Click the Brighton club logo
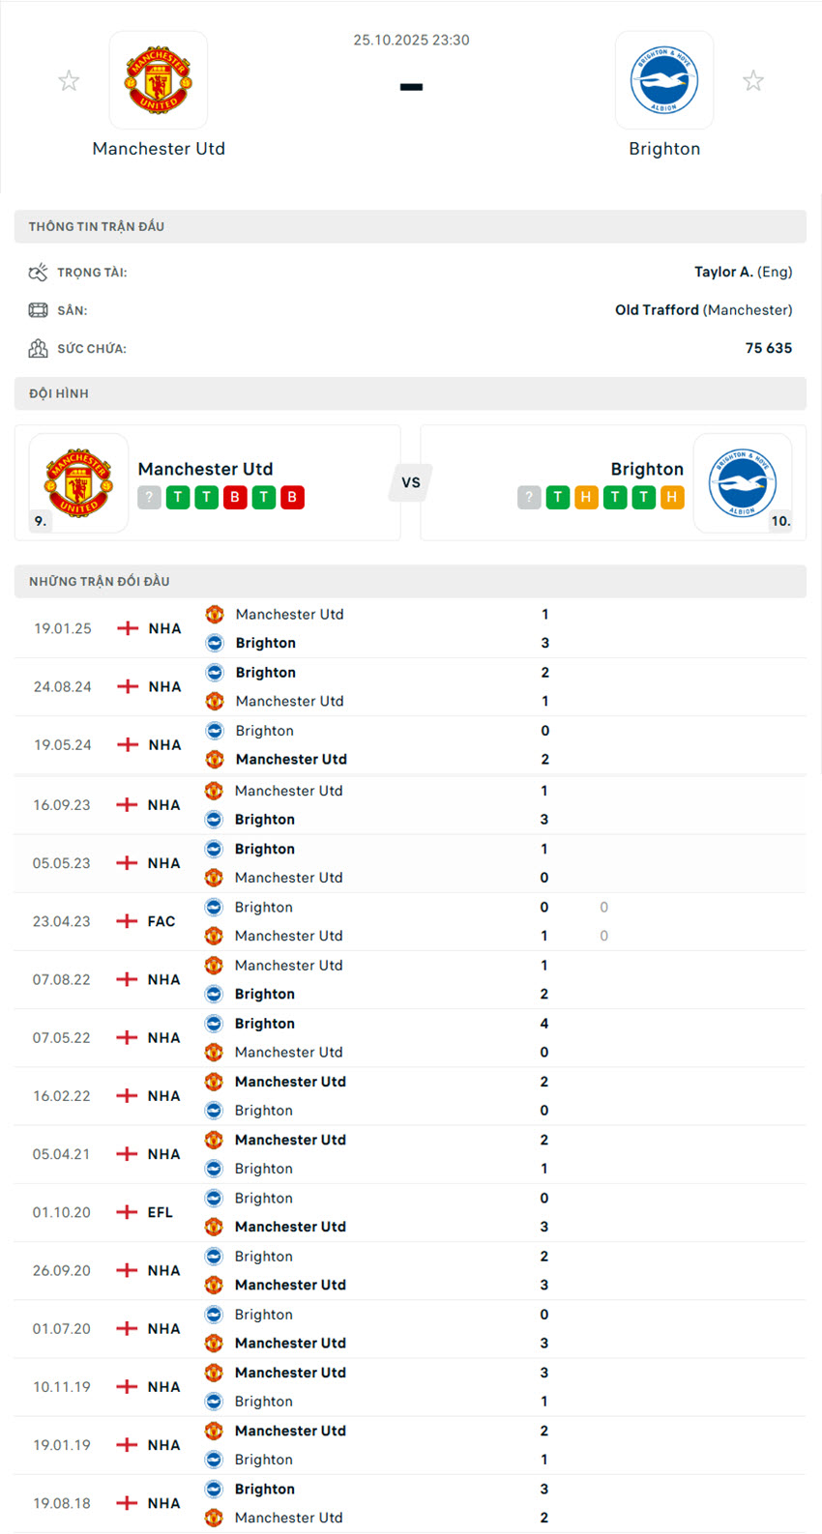The image size is (822, 1534). 664,79
